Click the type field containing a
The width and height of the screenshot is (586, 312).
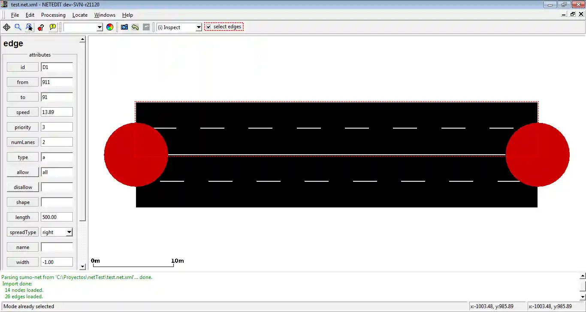click(x=57, y=157)
